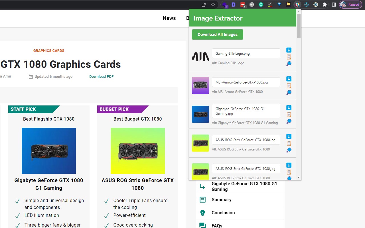The width and height of the screenshot is (365, 228).
Task: Download the Gaming-Silk-Logo.png image
Action: click(289, 50)
